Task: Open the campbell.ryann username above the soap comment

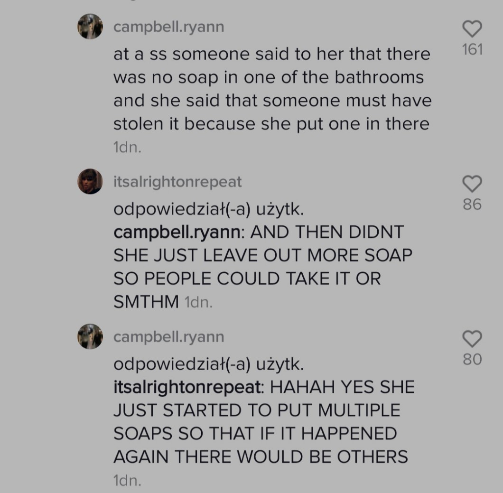Action: click(x=169, y=27)
